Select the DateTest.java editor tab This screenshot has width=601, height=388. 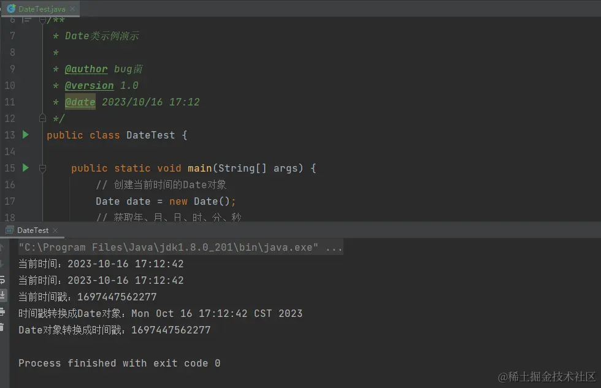pyautogui.click(x=41, y=9)
